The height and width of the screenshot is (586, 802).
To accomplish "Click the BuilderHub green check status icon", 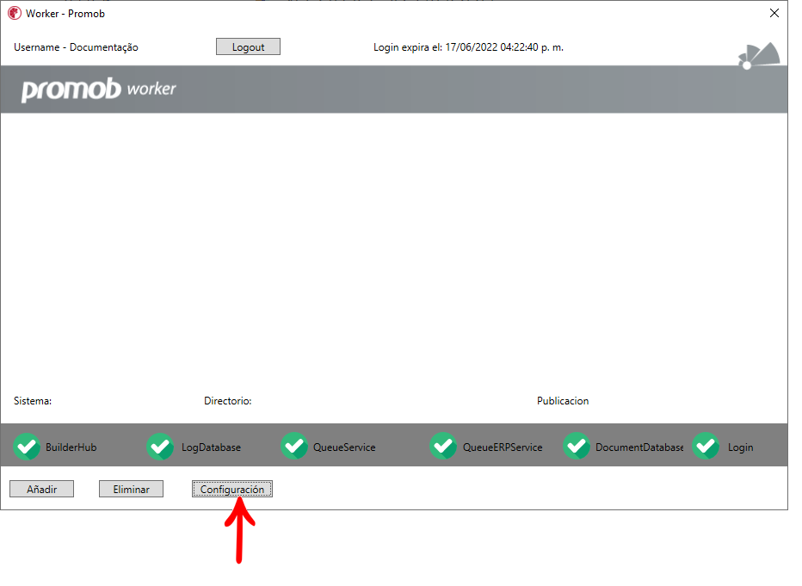I will [27, 447].
